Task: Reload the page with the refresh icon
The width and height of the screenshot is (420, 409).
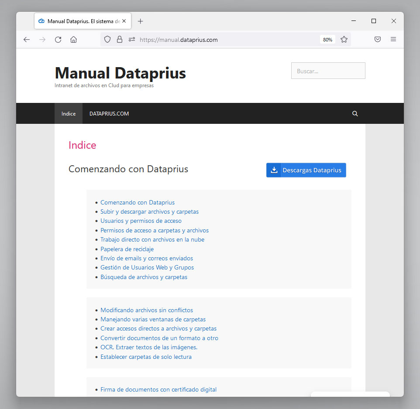Action: tap(58, 40)
